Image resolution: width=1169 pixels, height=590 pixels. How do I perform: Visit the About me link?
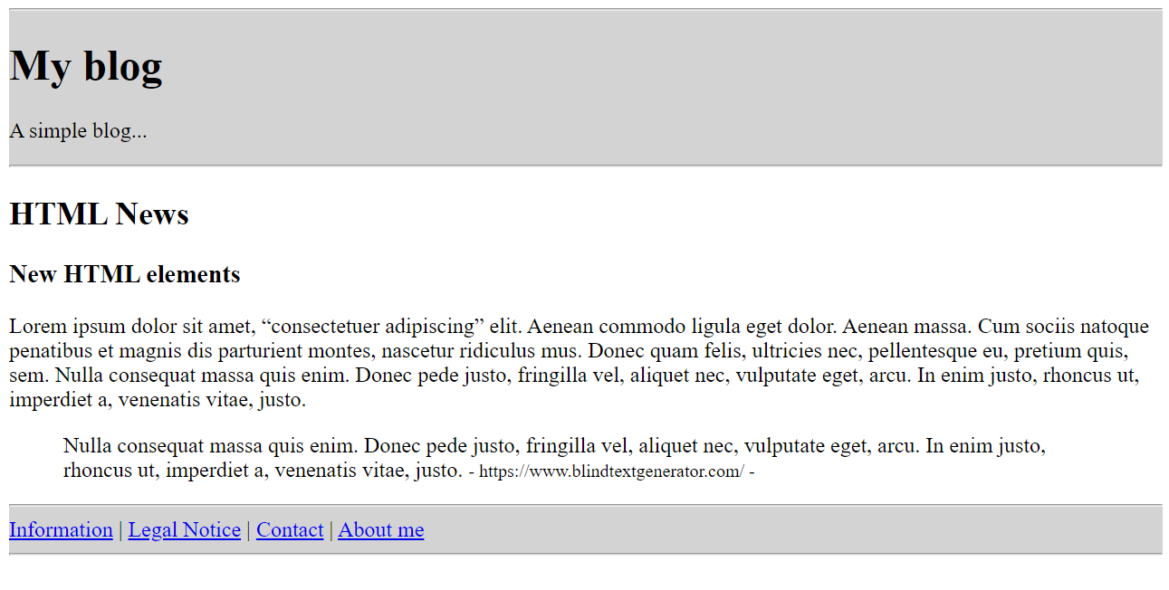coord(380,530)
